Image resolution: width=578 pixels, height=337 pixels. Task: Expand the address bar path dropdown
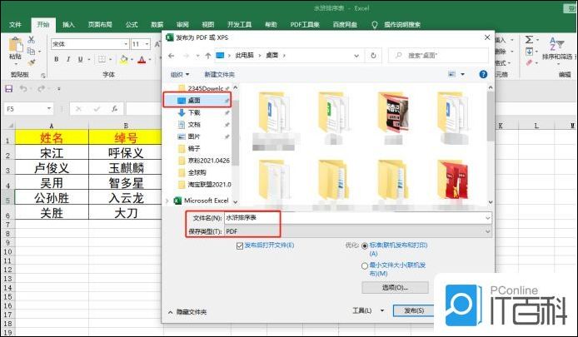356,56
